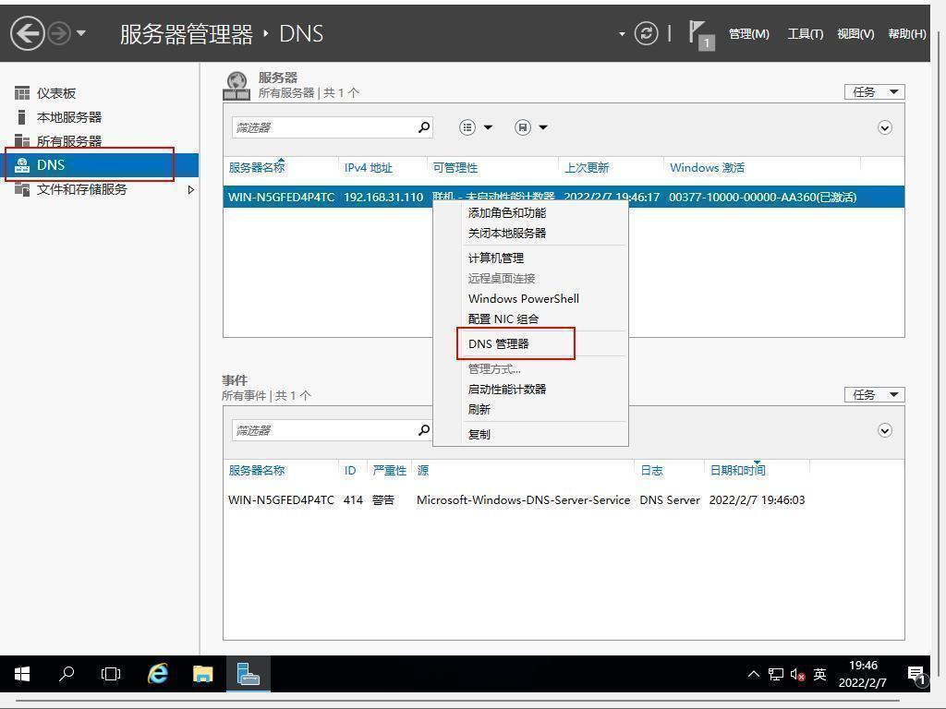Open the taskbar clock 19:46

point(863,674)
